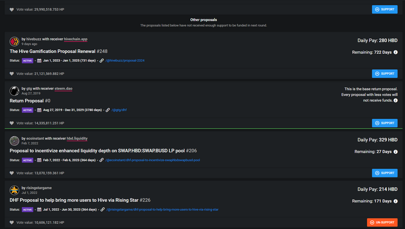Screen dimensions: 405x229
Task: Open ecoinstant author profile
Action: [35, 139]
